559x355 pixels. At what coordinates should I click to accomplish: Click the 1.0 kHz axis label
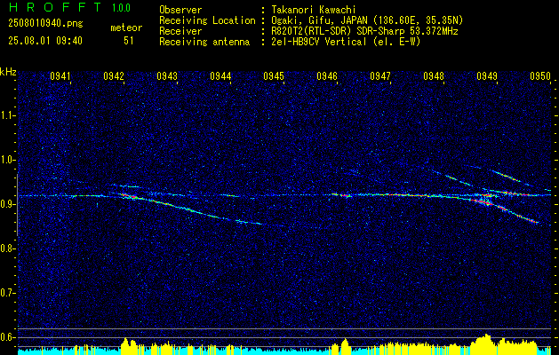[x=7, y=161]
